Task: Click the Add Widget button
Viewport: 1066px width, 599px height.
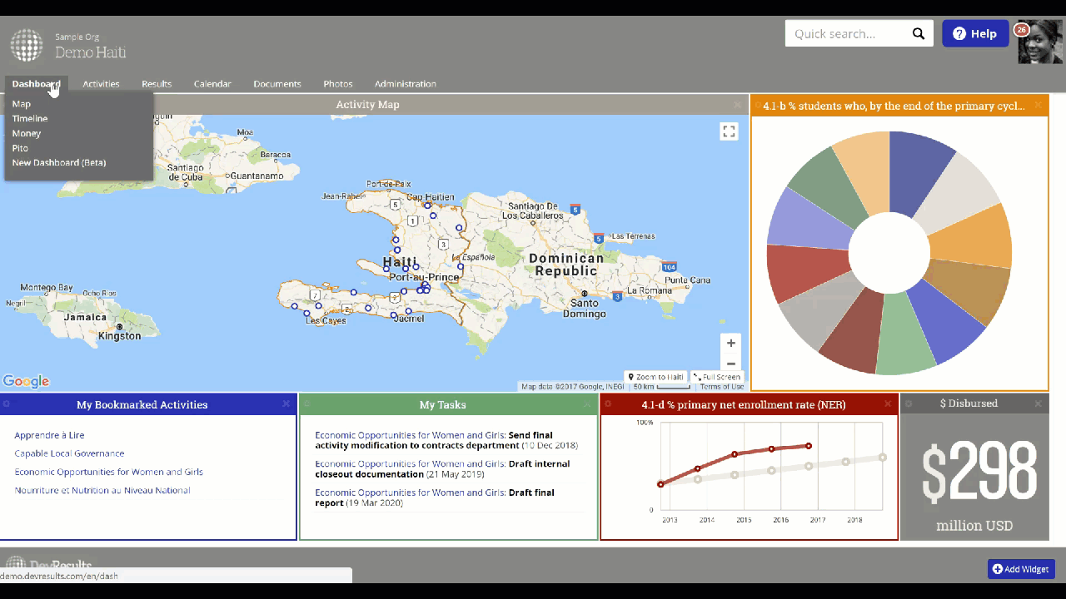Action: pos(1021,569)
